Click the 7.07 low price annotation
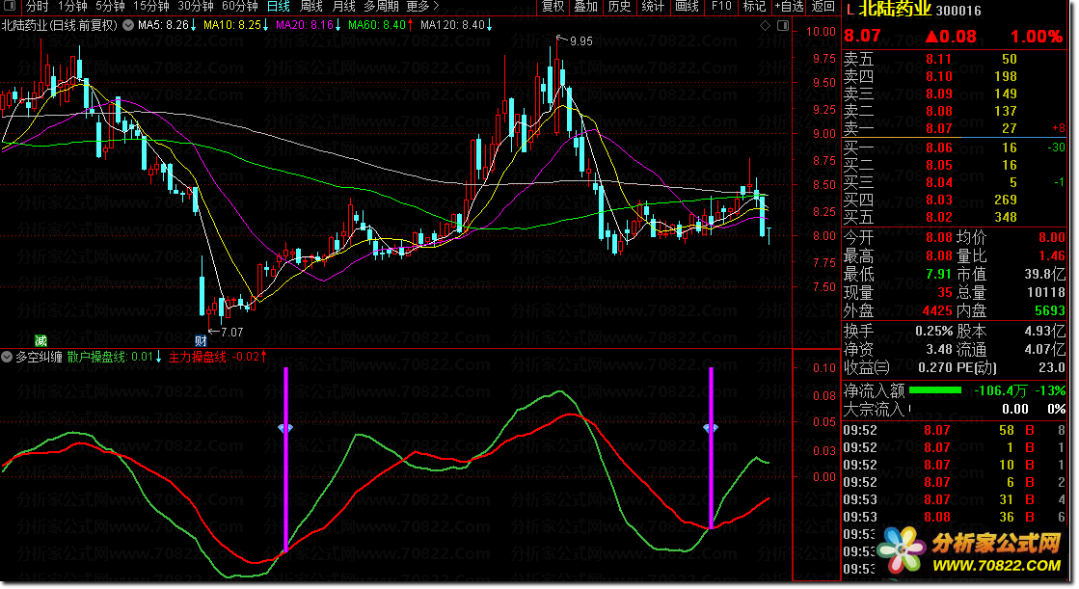This screenshot has width=1079, height=589. pyautogui.click(x=227, y=332)
